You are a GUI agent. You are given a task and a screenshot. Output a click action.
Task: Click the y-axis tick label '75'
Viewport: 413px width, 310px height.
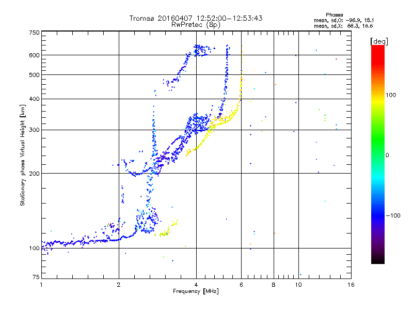[x=36, y=277]
